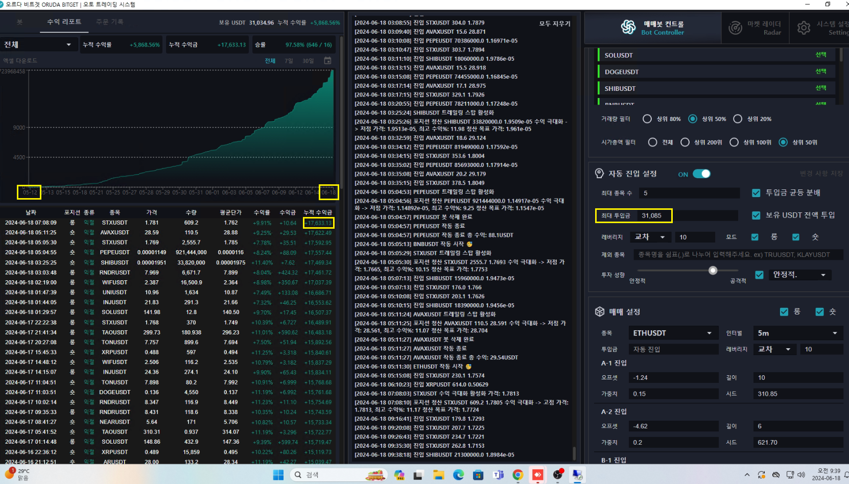Click the log panel vertical scrollbar
The width and height of the screenshot is (849, 484).
[574, 453]
